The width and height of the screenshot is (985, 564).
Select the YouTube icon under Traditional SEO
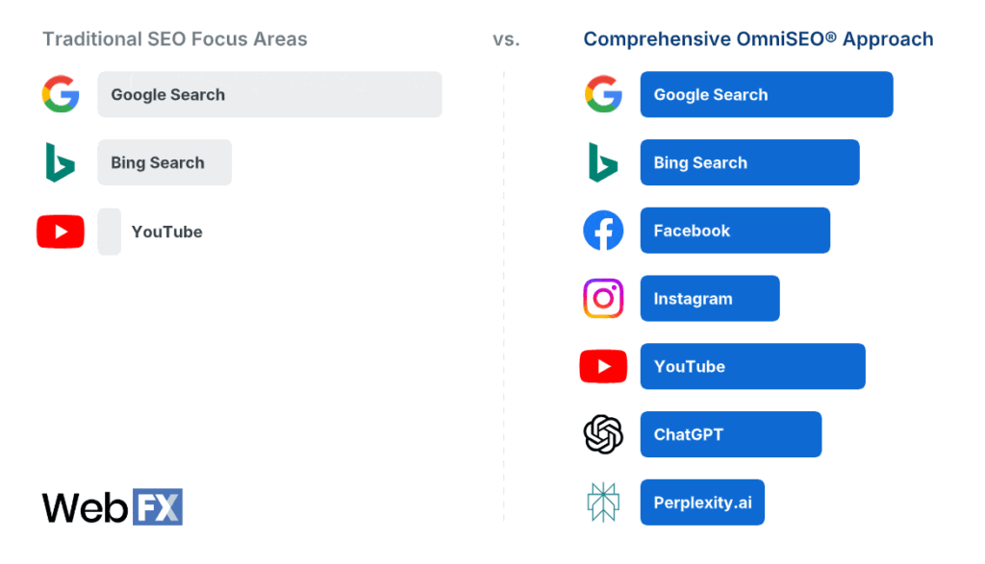point(61,232)
